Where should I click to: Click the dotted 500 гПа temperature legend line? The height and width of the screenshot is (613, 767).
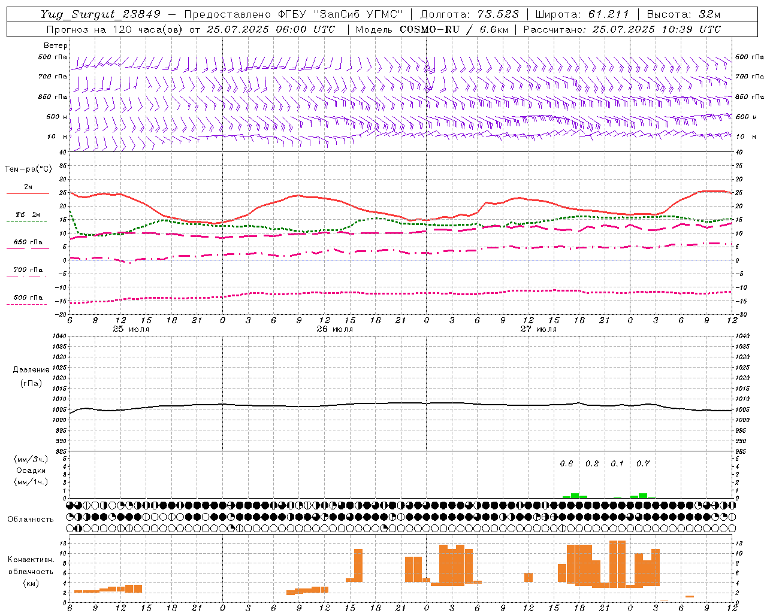pyautogui.click(x=26, y=304)
